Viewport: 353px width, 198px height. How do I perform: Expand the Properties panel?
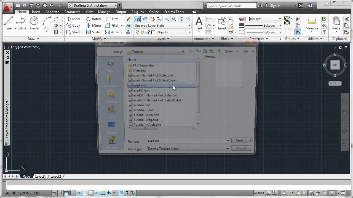pyautogui.click(x=259, y=39)
